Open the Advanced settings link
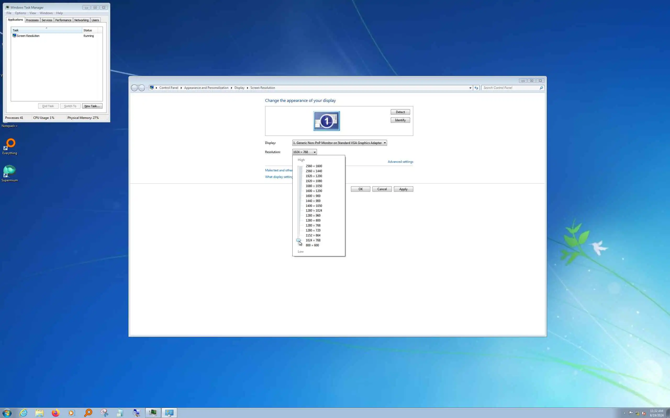670x418 pixels. [400, 162]
